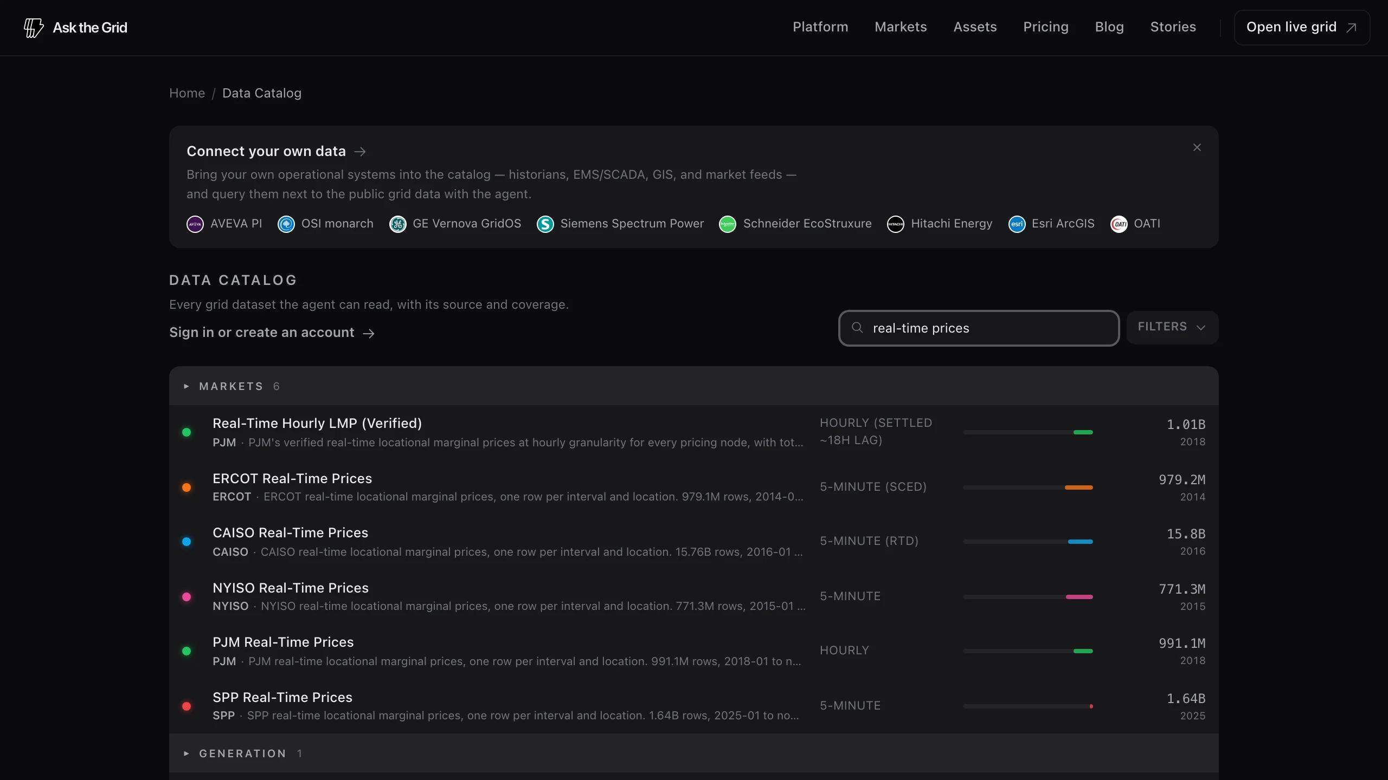
Task: Click the OATI connector icon
Action: click(1119, 224)
